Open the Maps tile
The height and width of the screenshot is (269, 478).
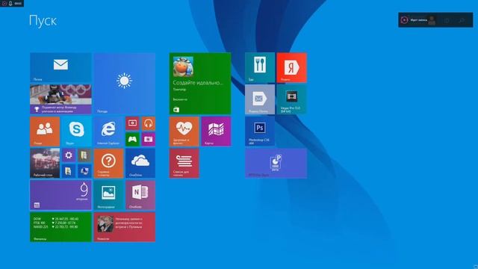point(216,132)
